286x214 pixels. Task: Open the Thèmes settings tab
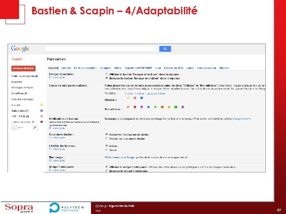(x=224, y=68)
